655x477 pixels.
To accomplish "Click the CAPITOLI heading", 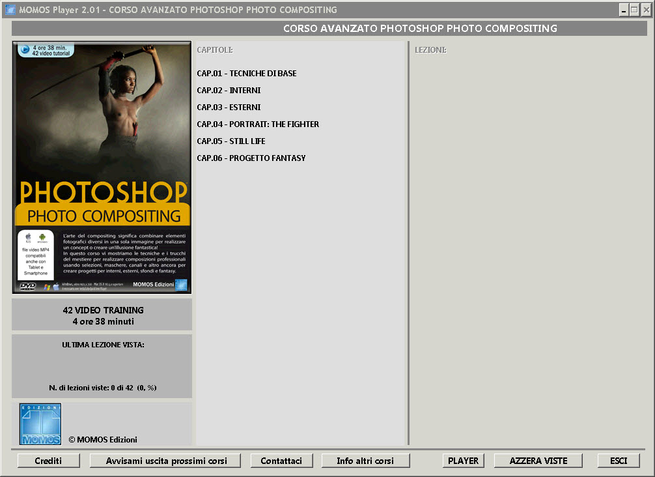I will [215, 50].
